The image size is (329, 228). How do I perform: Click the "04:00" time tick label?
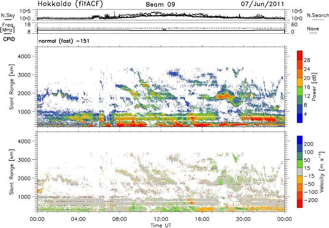click(x=78, y=219)
